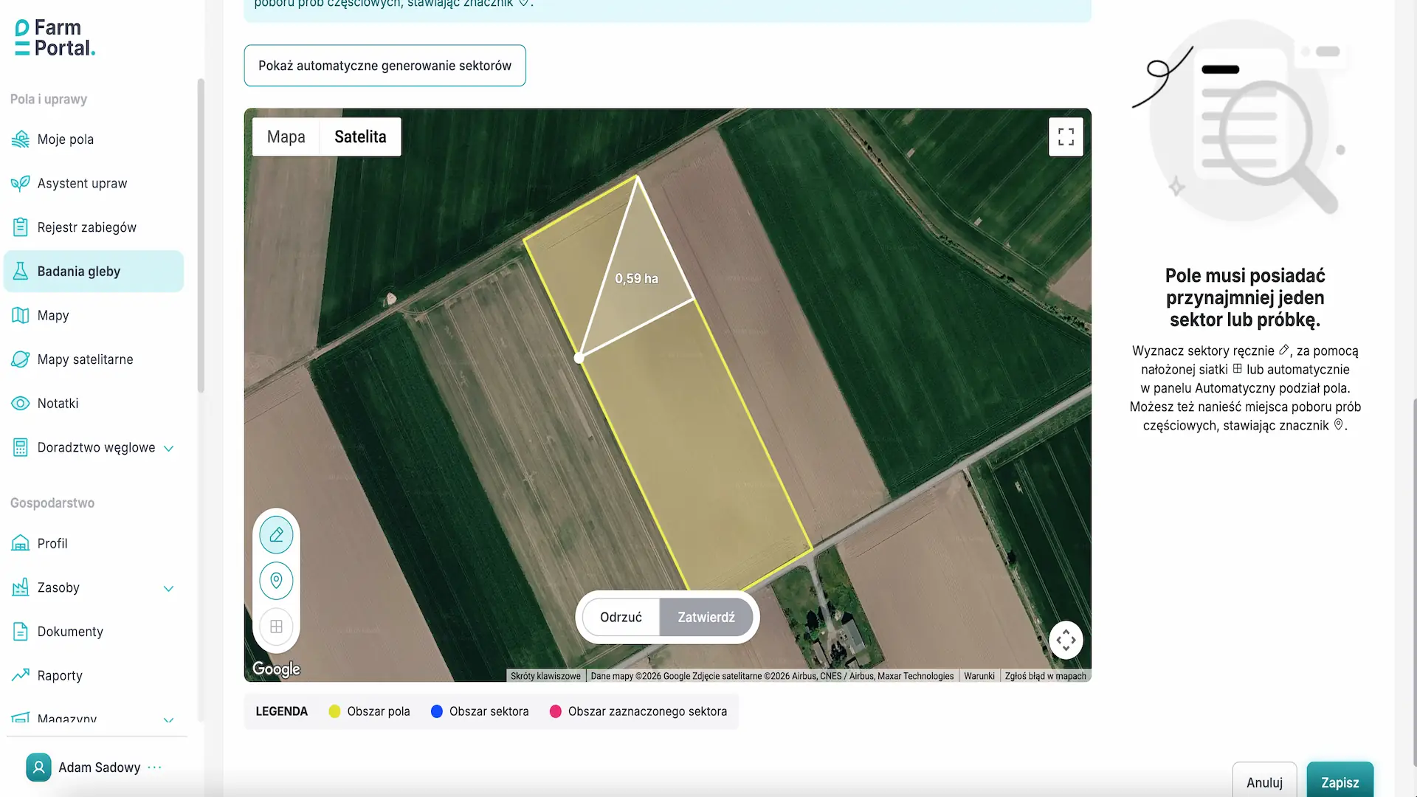This screenshot has height=797, width=1417.
Task: Click the map pan control icon
Action: 1066,640
